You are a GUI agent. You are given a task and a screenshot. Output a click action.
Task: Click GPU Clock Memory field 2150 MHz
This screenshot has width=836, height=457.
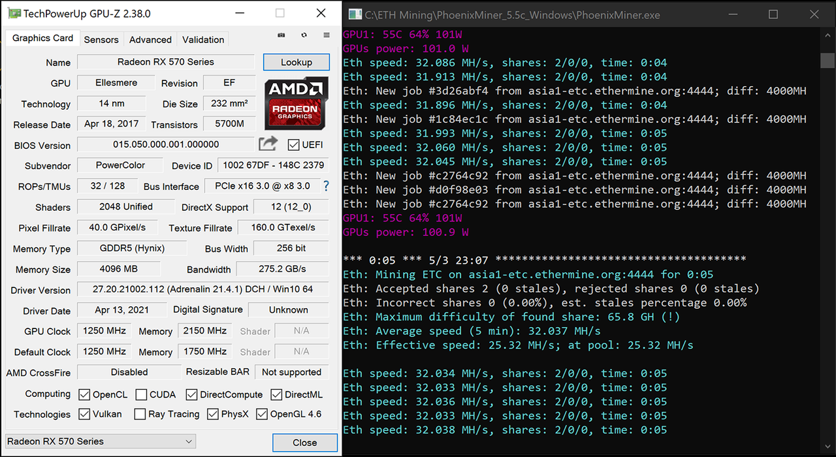coord(204,331)
